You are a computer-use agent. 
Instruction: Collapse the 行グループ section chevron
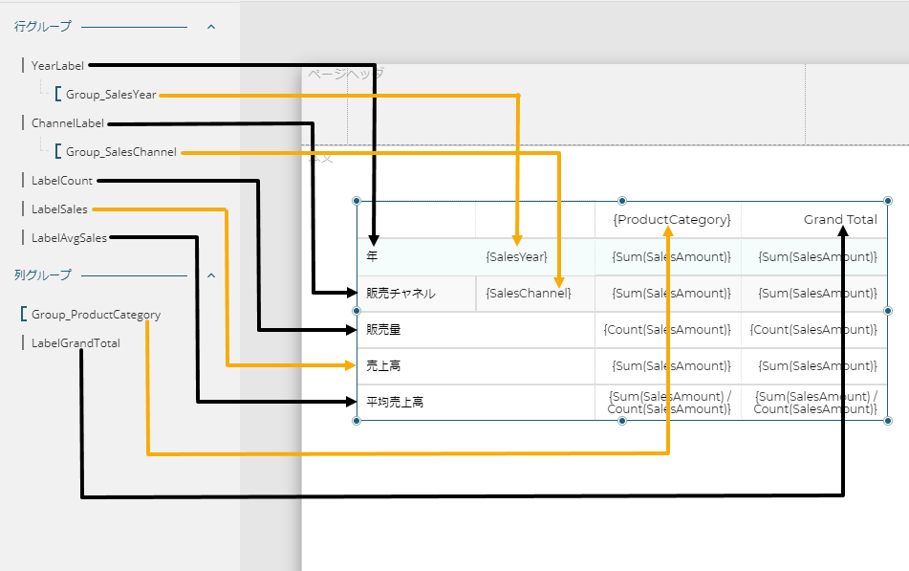tap(211, 27)
